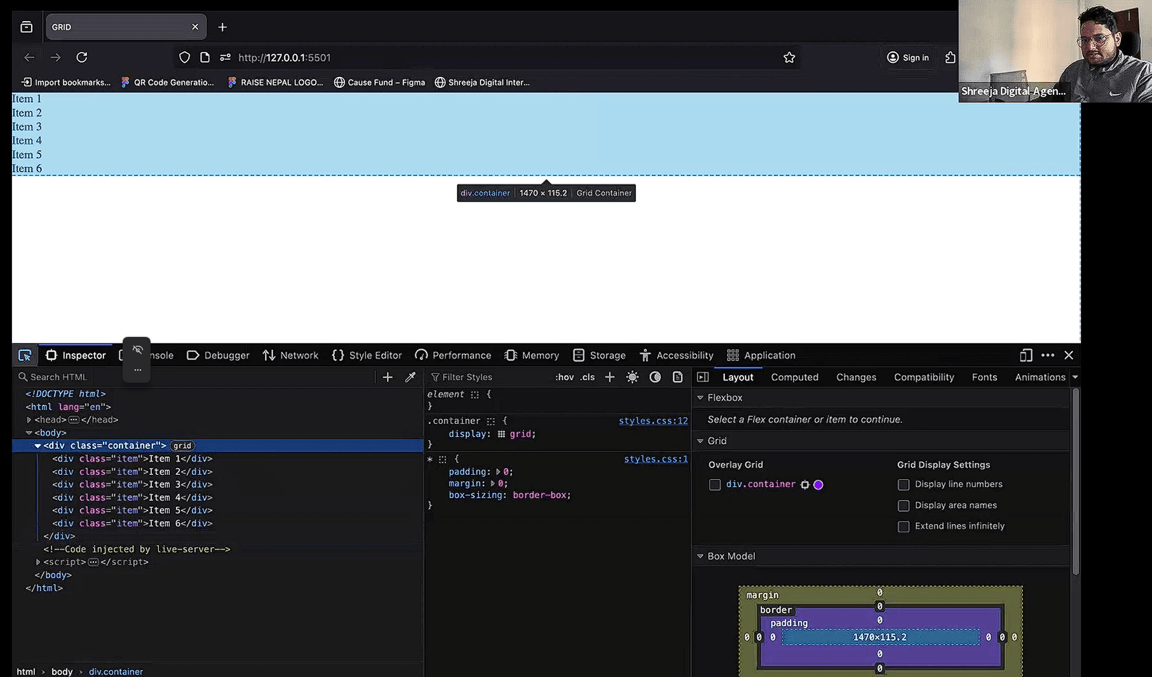Open the Performance tab
This screenshot has height=677, width=1152.
(x=453, y=355)
